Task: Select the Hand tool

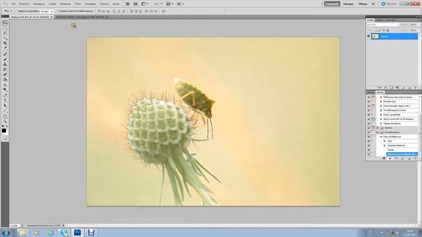Action: click(5, 117)
